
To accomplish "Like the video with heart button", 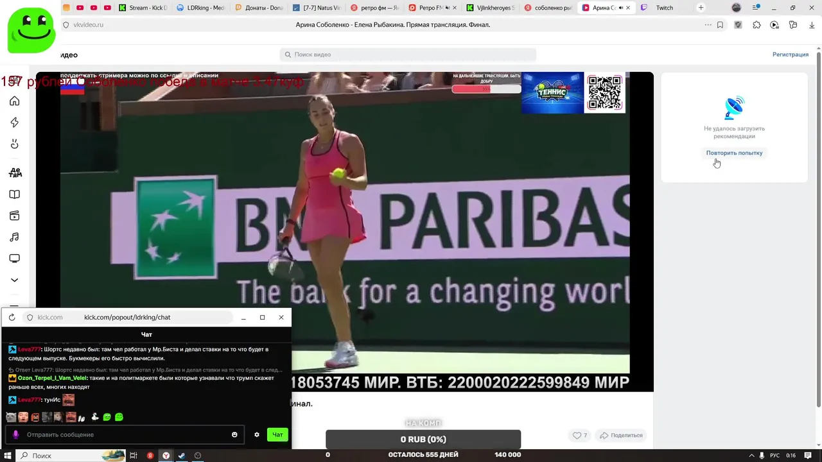I will click(x=580, y=435).
